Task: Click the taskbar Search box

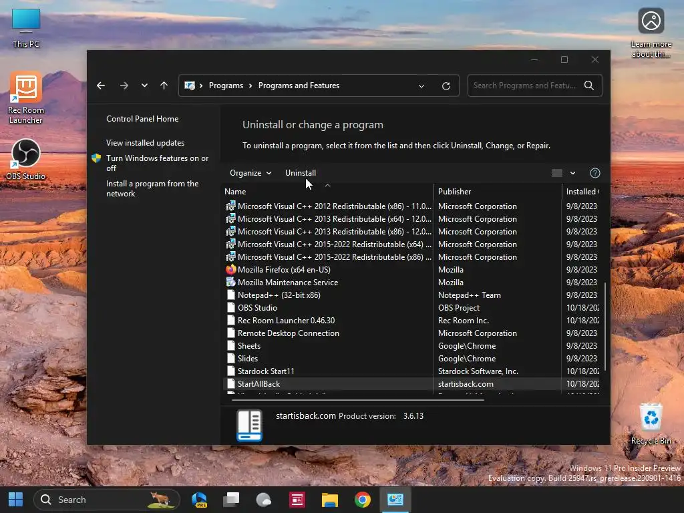Action: [x=107, y=500]
